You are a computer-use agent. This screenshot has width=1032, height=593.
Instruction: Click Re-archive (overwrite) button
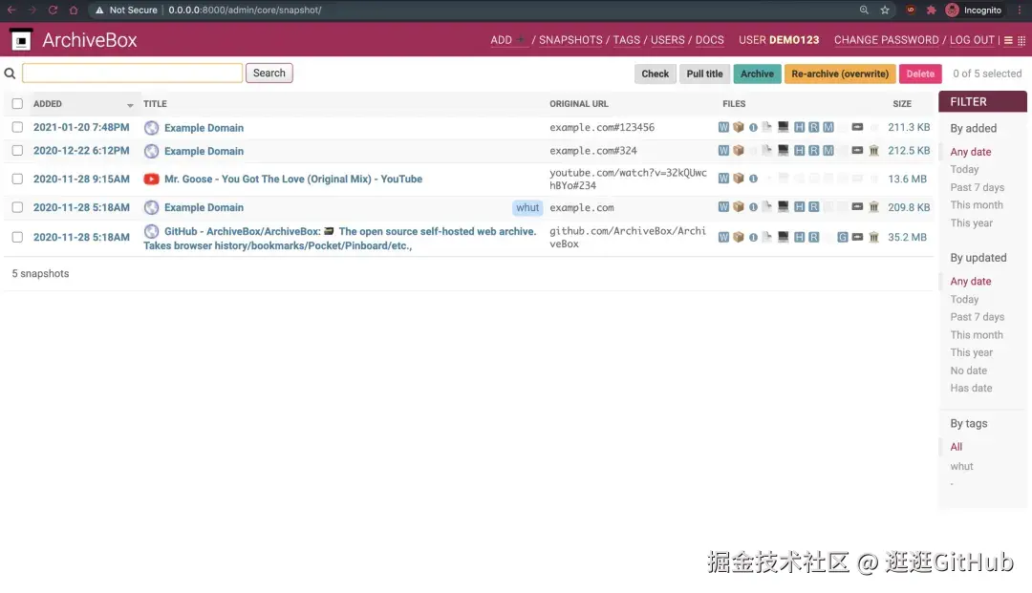pos(840,74)
